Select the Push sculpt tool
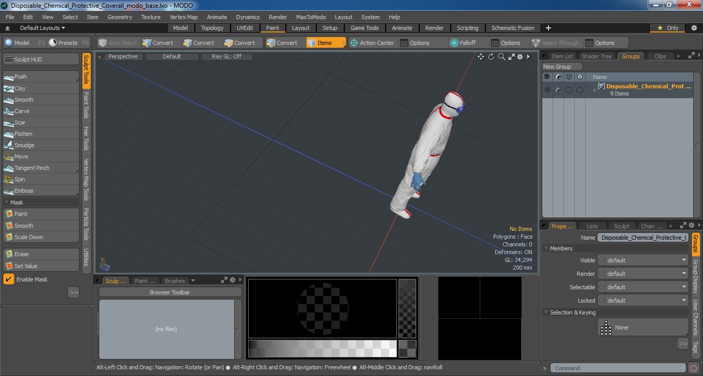 click(x=41, y=76)
